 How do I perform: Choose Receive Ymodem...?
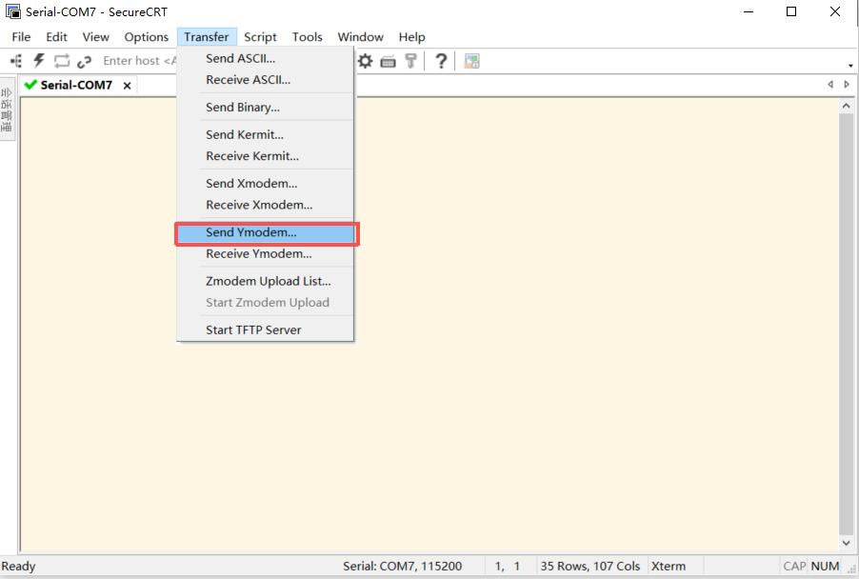[266, 254]
